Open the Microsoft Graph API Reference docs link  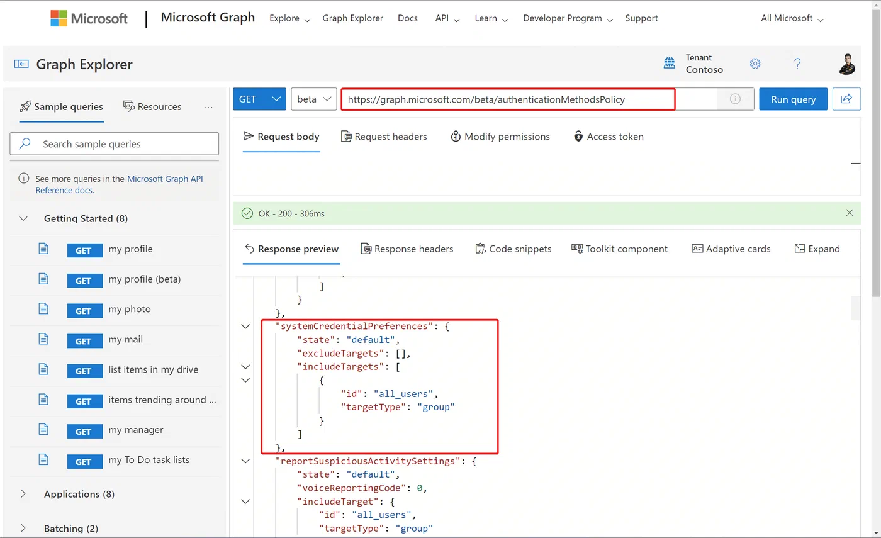click(x=119, y=184)
